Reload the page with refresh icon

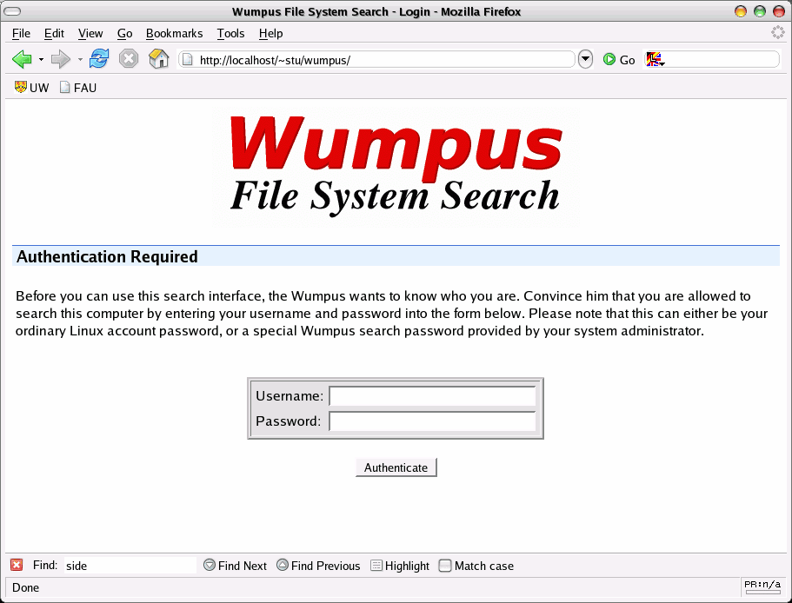coord(99,60)
